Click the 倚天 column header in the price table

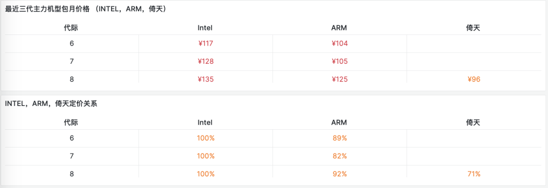(473, 28)
